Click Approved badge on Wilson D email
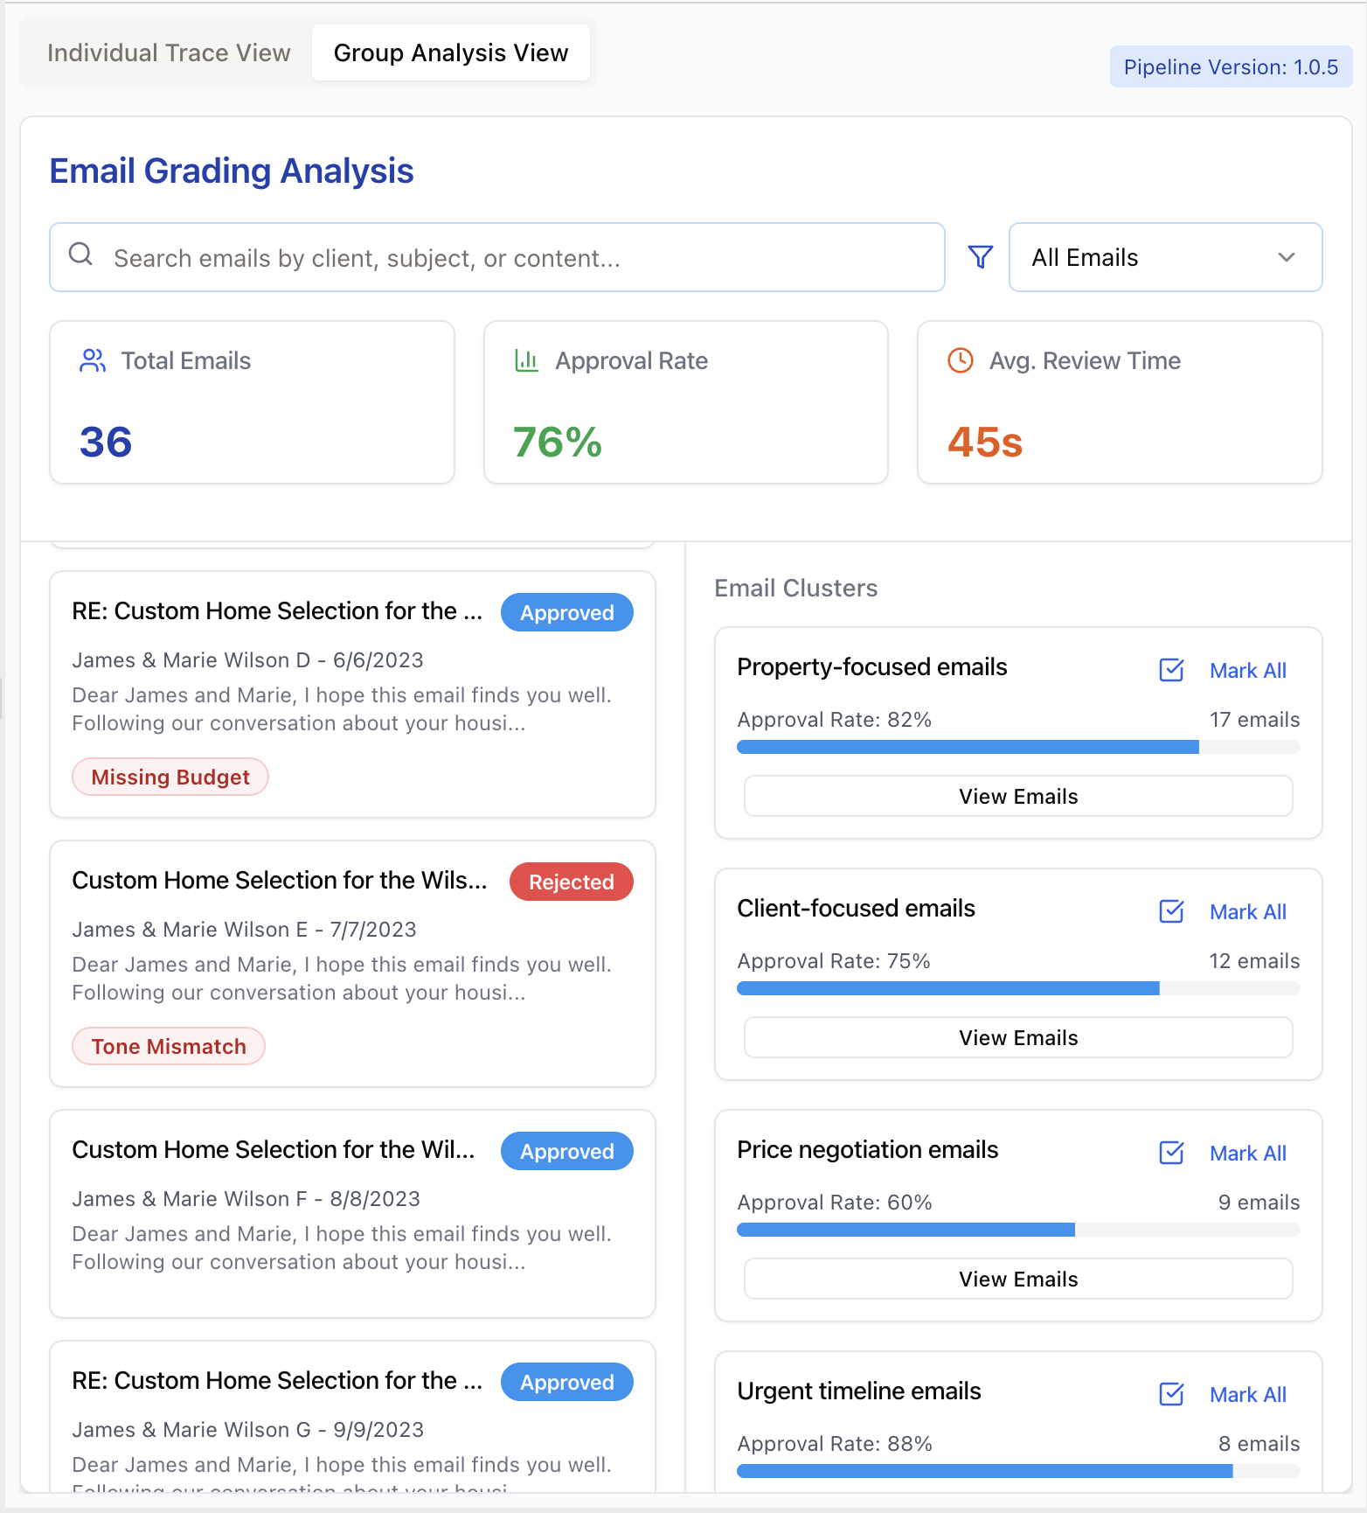Screen dimensions: 1367x1513 click(x=566, y=612)
